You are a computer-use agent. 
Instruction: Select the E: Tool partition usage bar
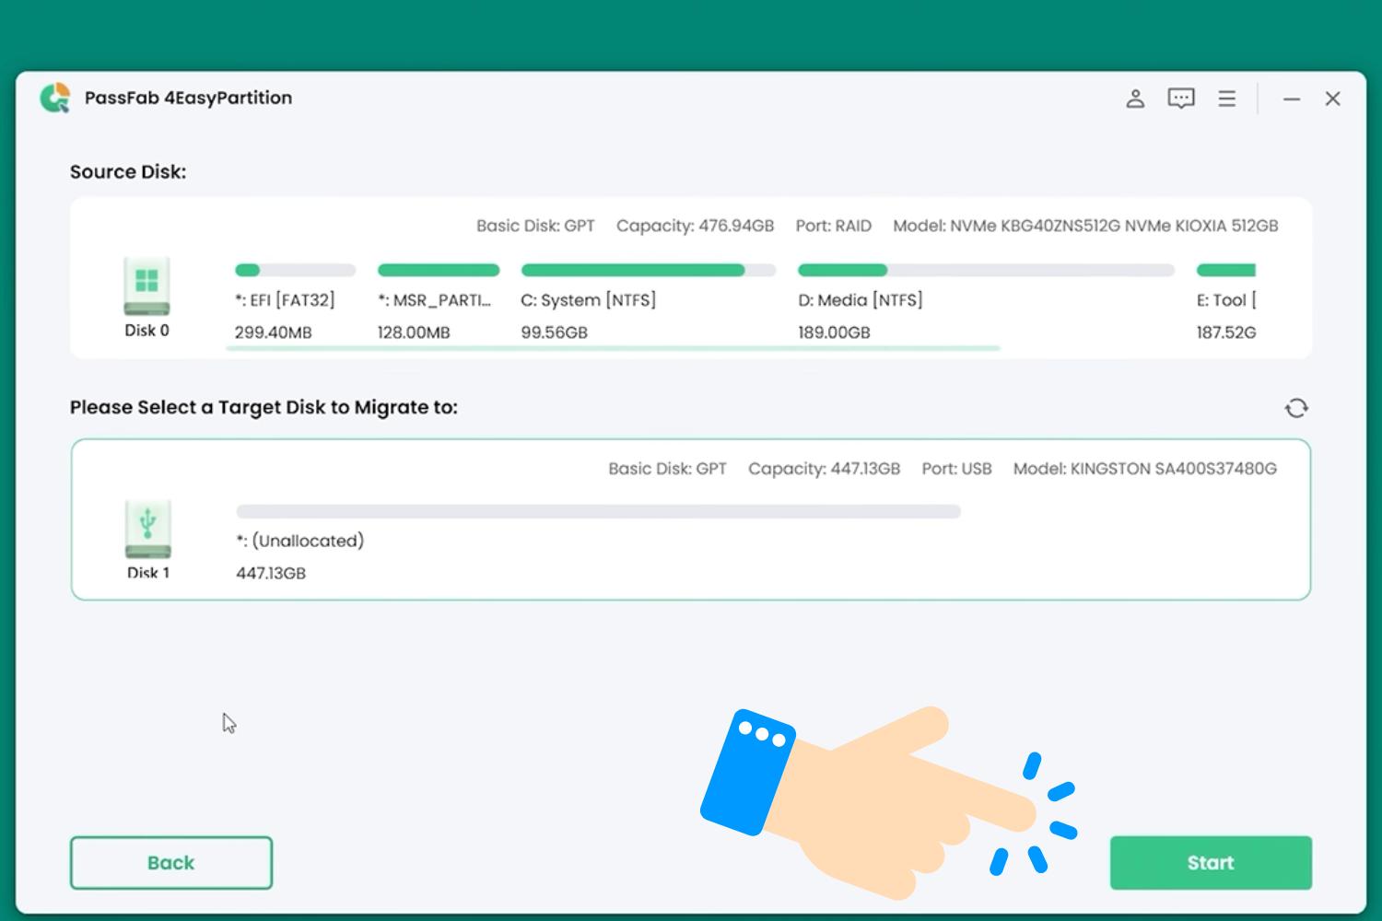(x=1226, y=270)
